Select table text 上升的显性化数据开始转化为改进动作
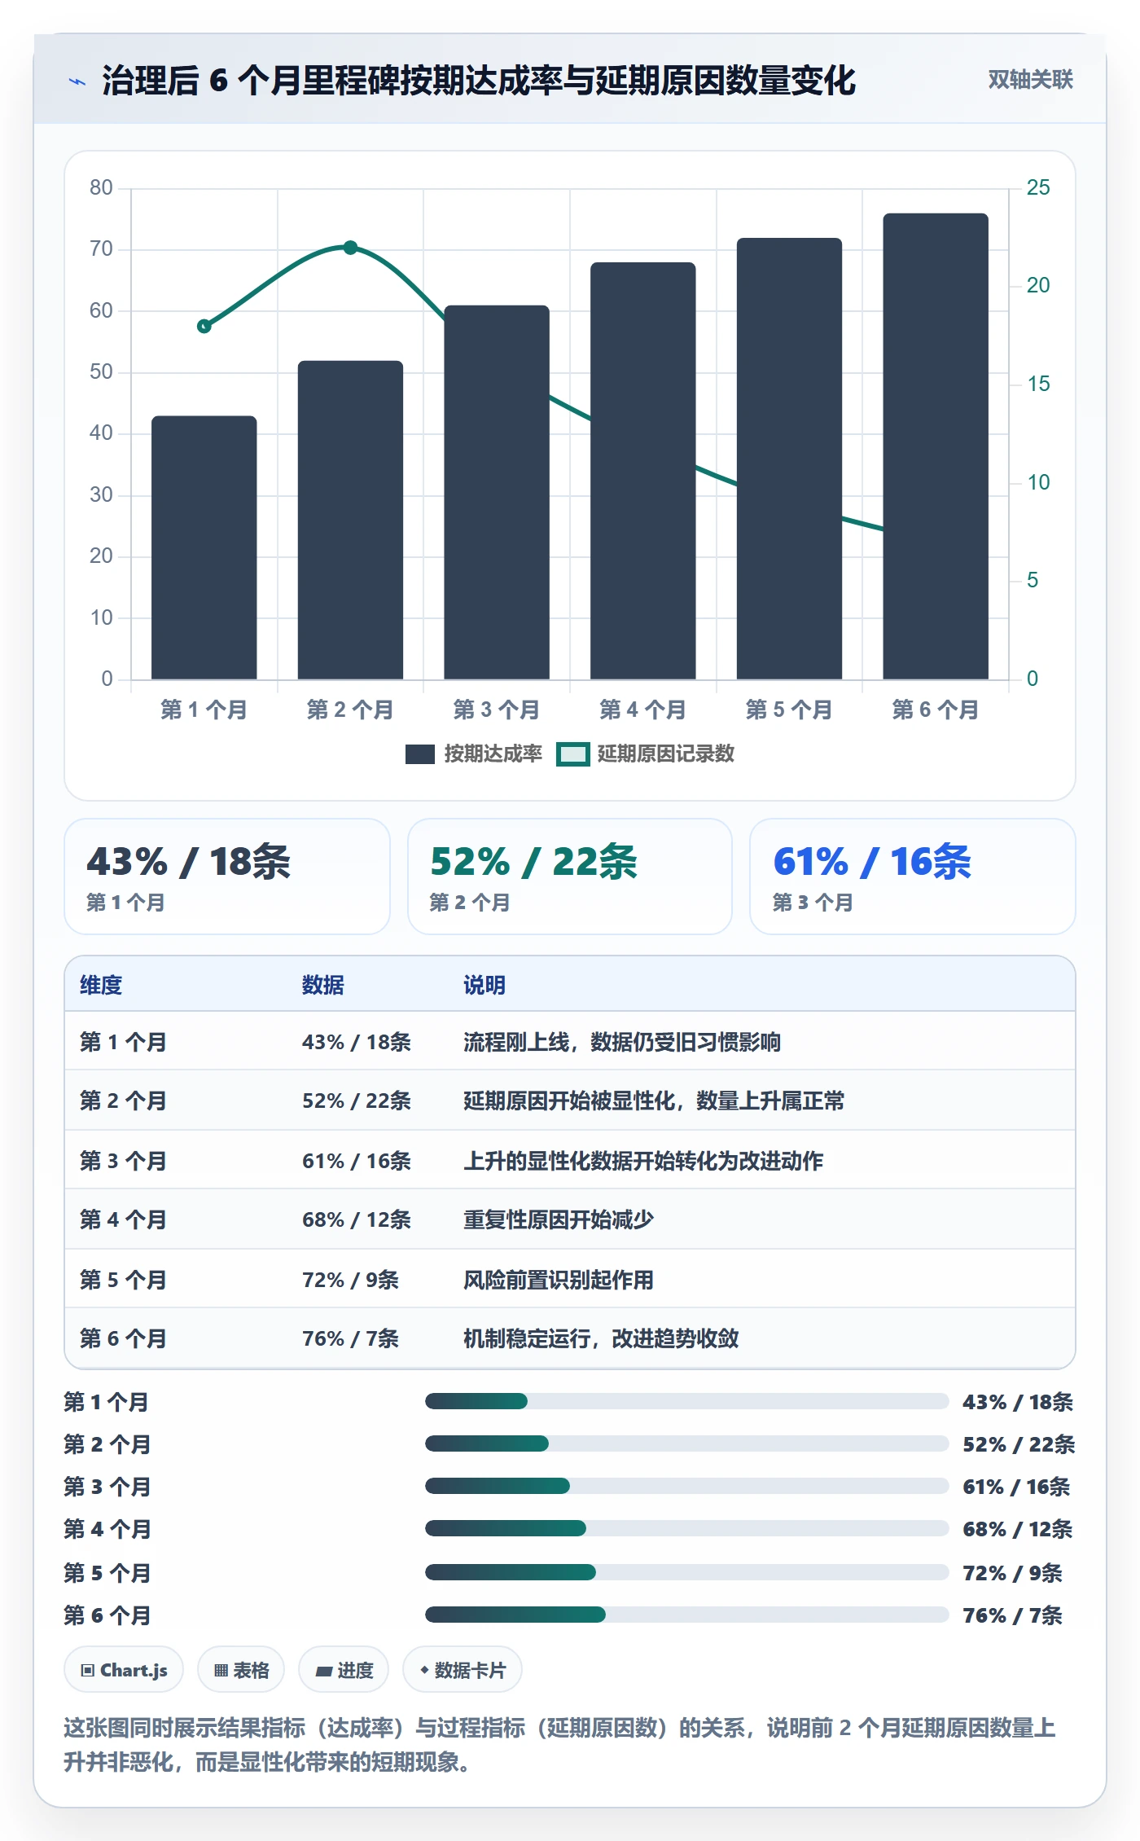The width and height of the screenshot is (1140, 1841). tap(643, 1161)
